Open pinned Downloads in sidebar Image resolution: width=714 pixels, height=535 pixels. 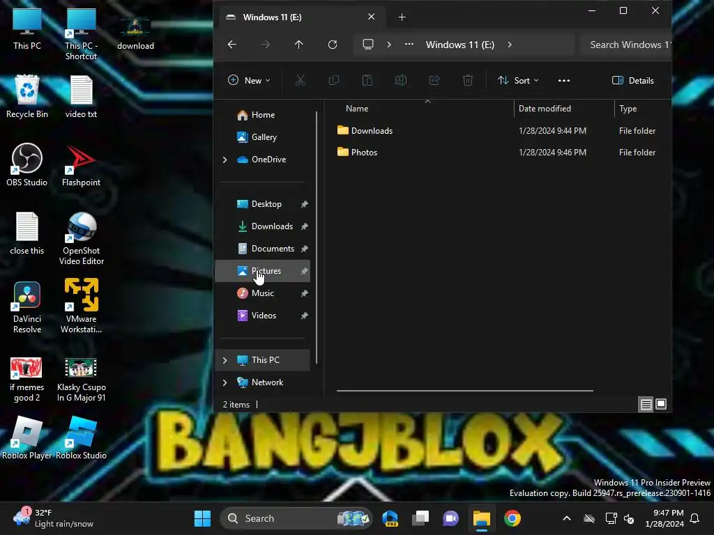coord(262,226)
